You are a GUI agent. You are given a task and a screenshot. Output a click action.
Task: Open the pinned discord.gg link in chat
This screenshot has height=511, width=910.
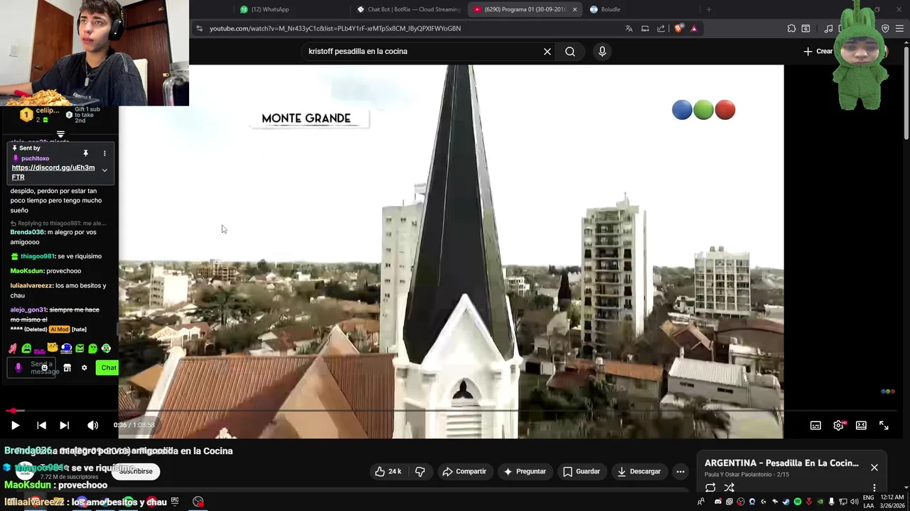coord(53,172)
